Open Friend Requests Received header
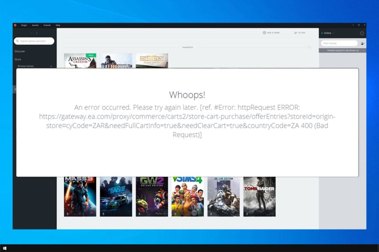This screenshot has height=252, width=379. coord(343,50)
